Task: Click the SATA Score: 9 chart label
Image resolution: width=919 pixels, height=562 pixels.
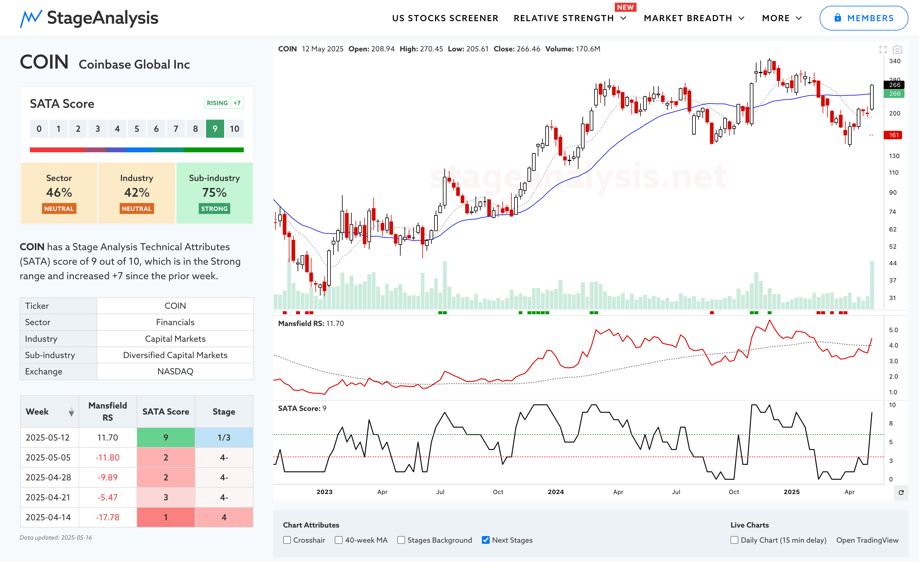Action: point(302,408)
